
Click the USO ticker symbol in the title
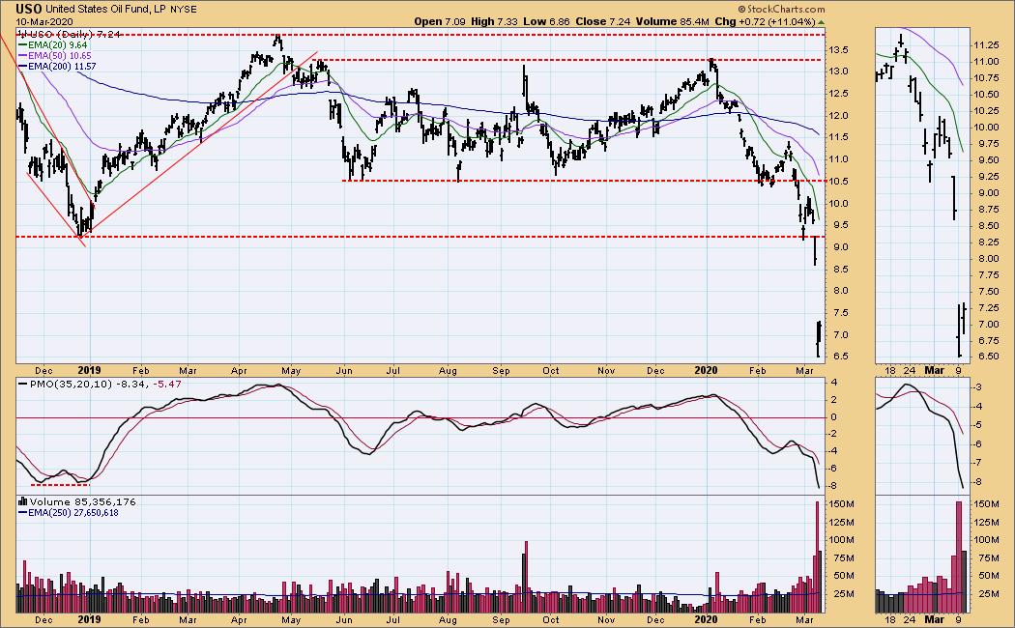[29, 9]
